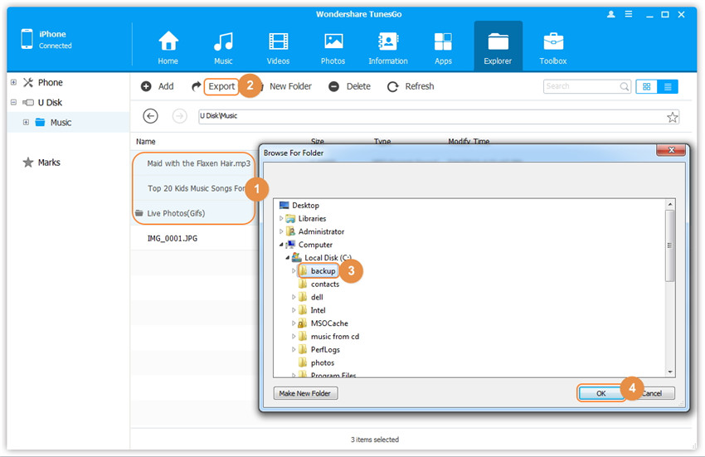The width and height of the screenshot is (705, 457).
Task: Expand the backup folder in tree
Action: (293, 271)
